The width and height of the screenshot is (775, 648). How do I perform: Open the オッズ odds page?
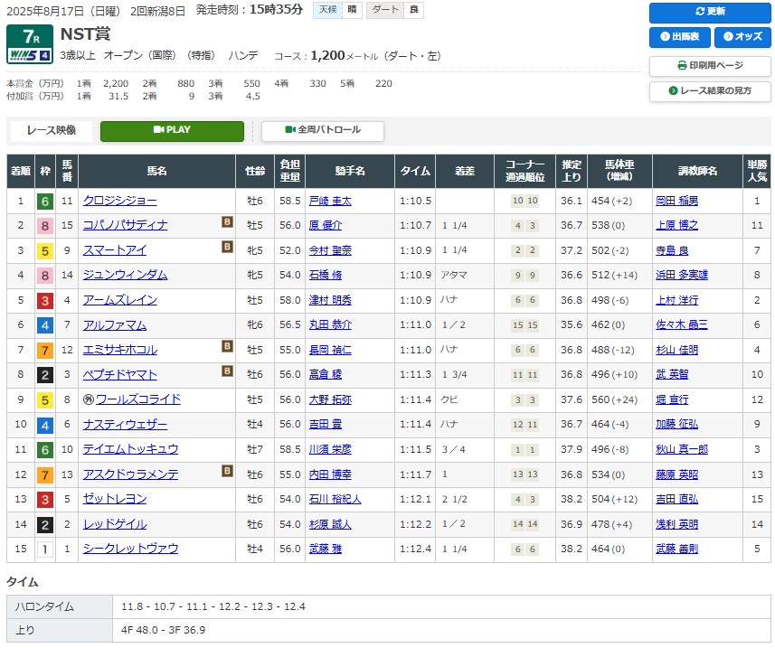[x=742, y=37]
